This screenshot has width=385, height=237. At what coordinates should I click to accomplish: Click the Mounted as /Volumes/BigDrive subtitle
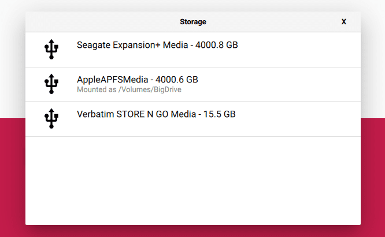pyautogui.click(x=129, y=89)
